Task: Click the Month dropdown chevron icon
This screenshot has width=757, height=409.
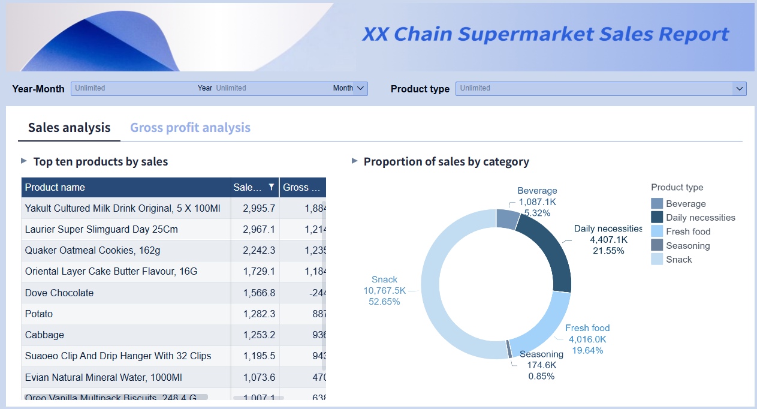Action: [x=360, y=88]
